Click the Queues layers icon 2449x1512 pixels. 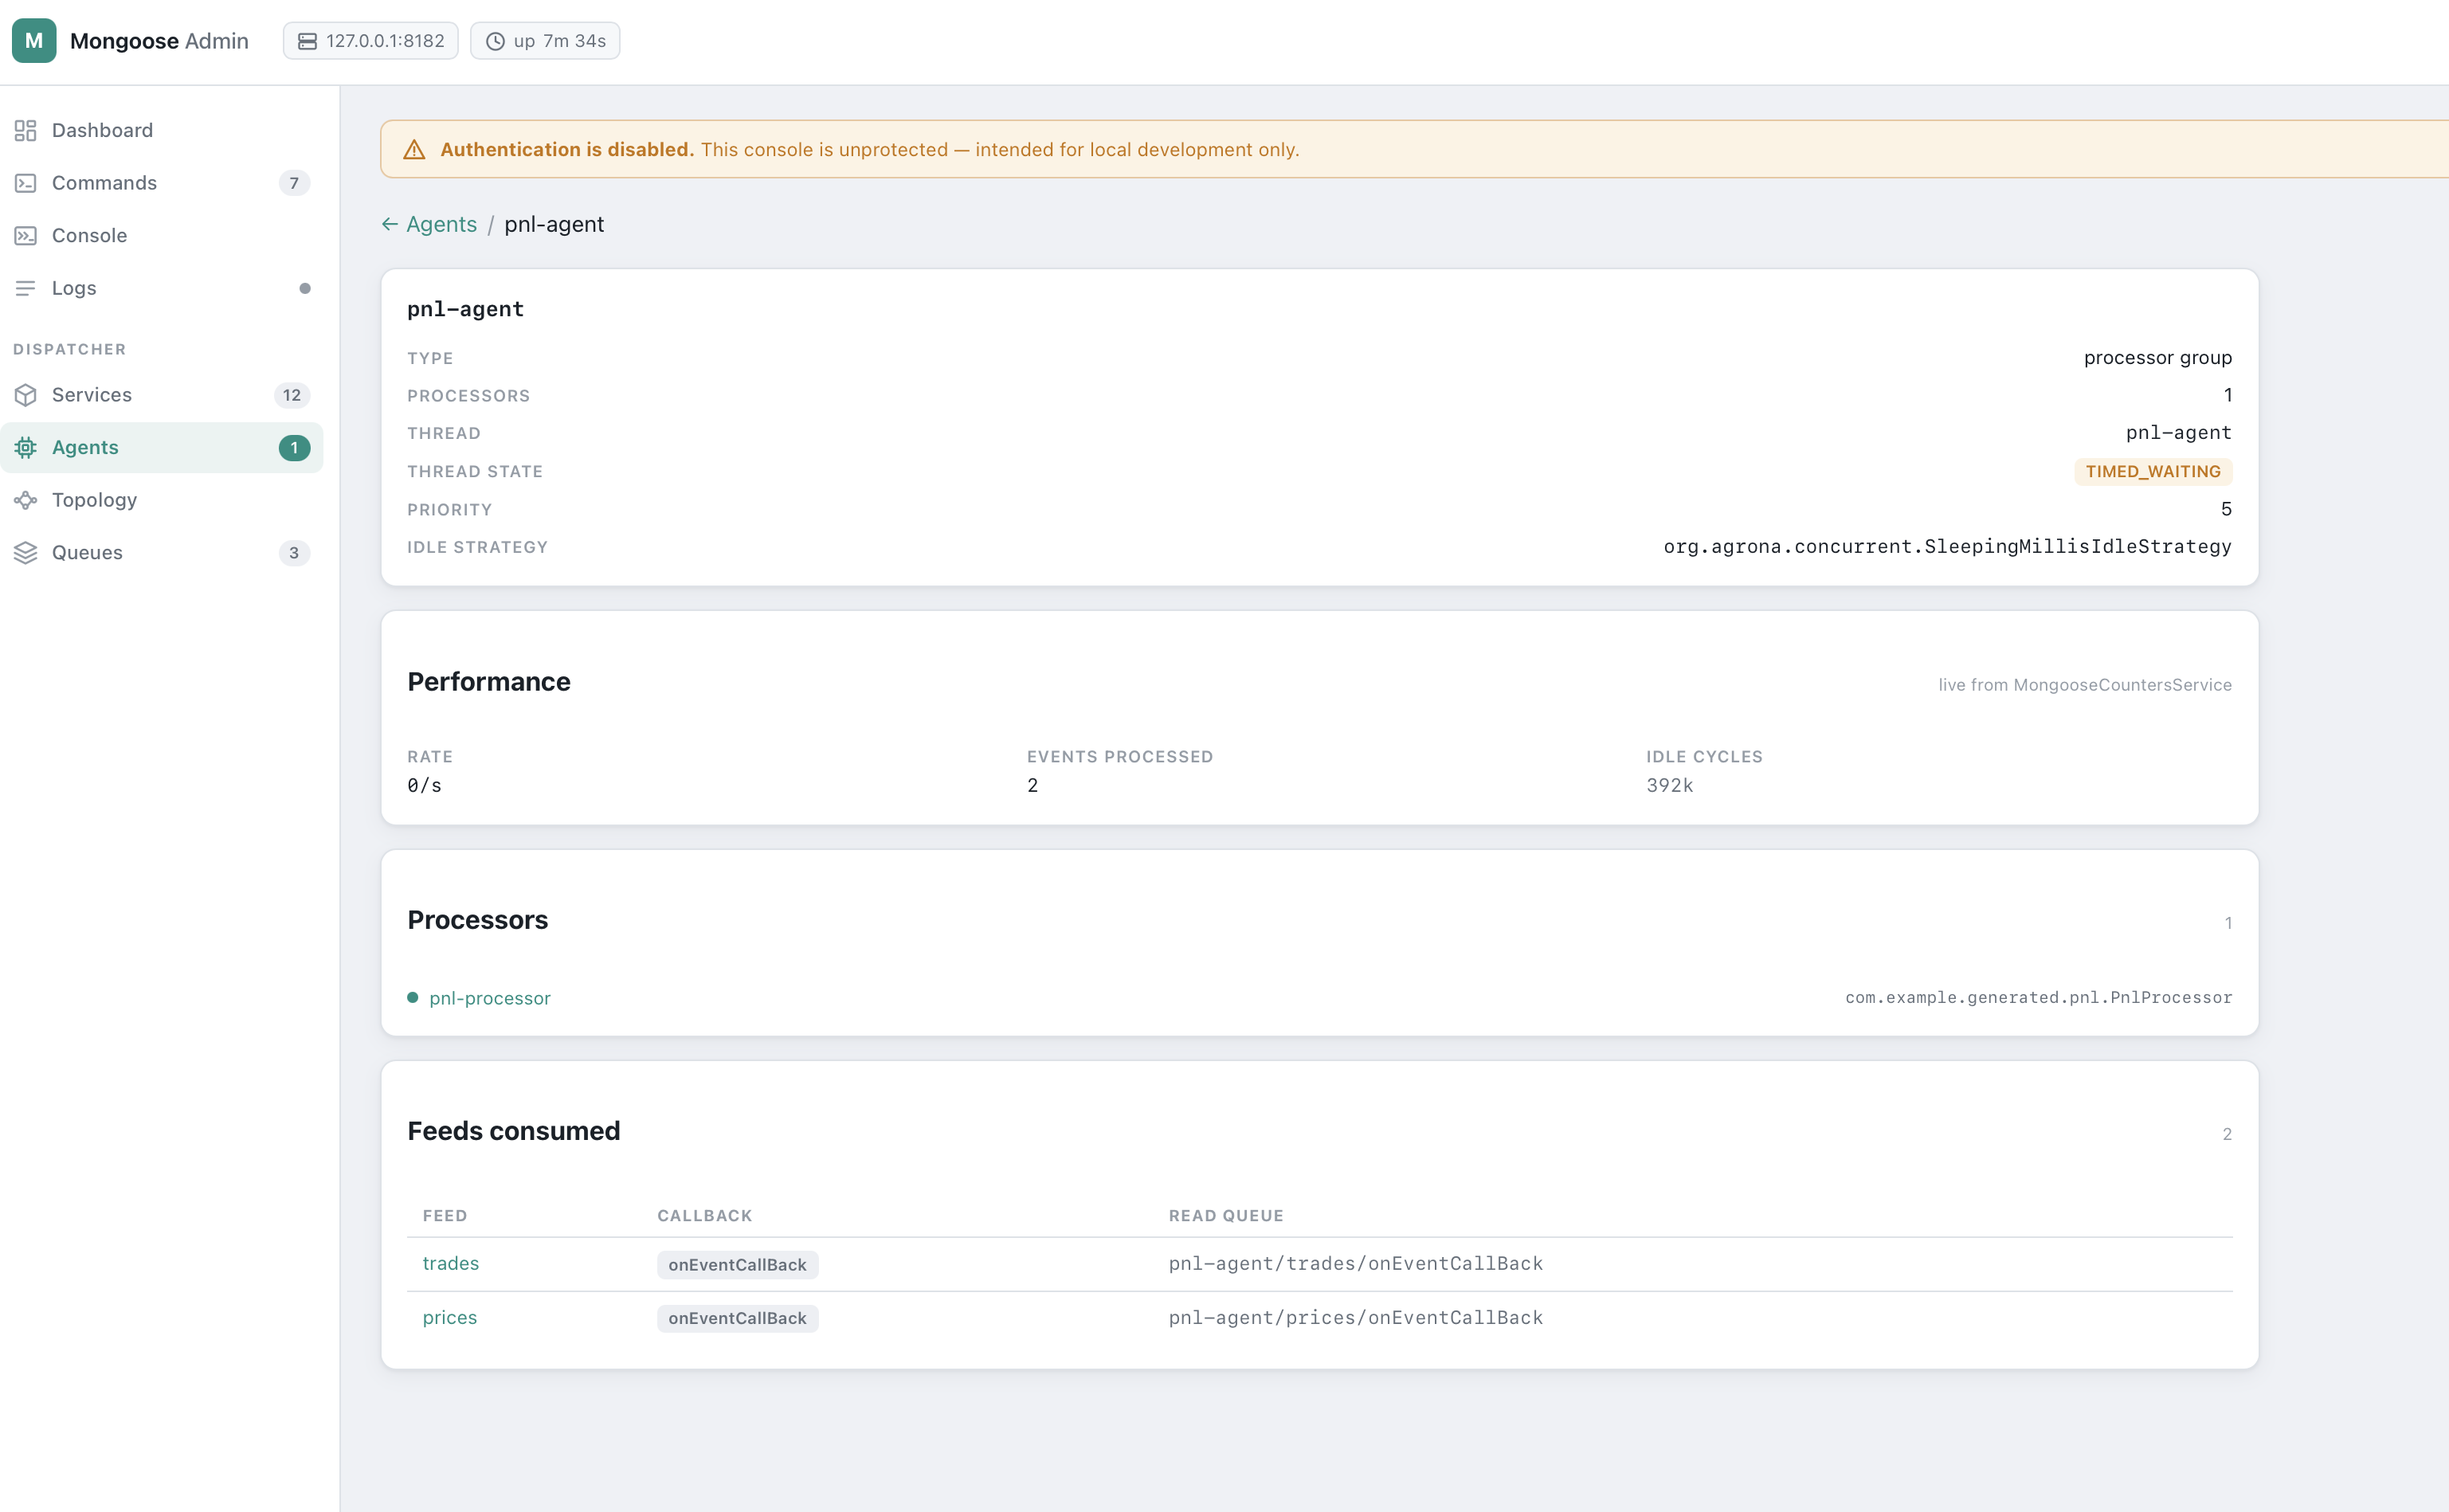(x=26, y=553)
